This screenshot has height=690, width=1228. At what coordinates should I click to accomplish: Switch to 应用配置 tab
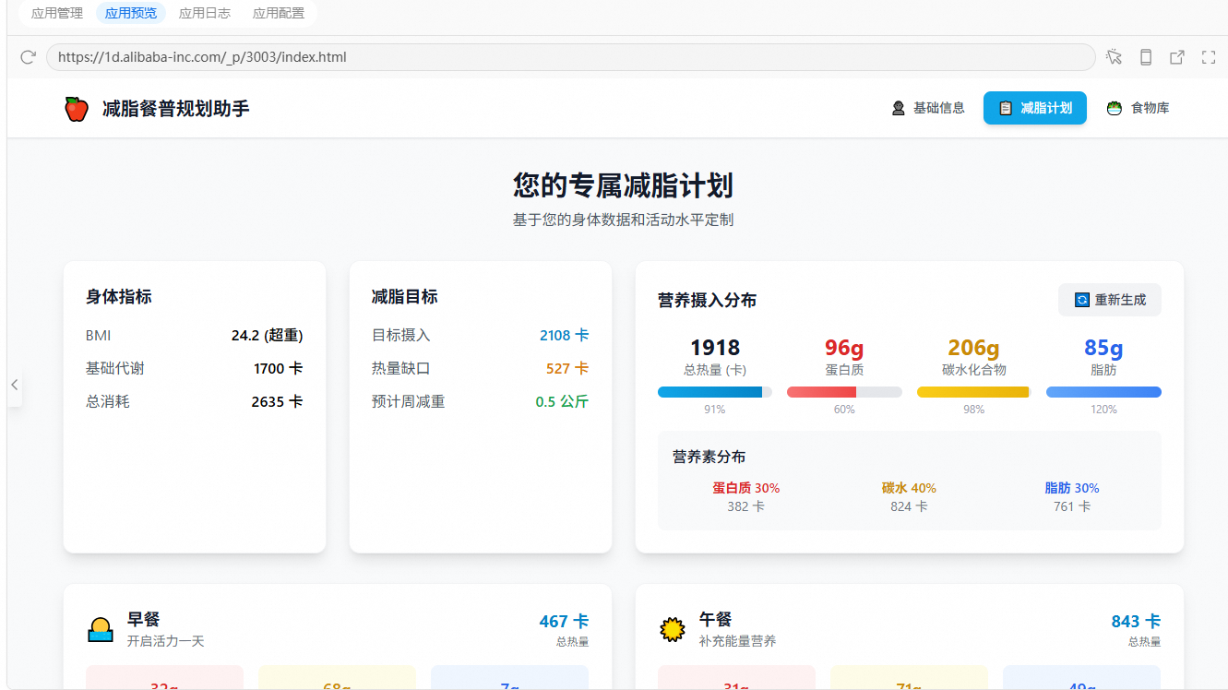pyautogui.click(x=279, y=13)
